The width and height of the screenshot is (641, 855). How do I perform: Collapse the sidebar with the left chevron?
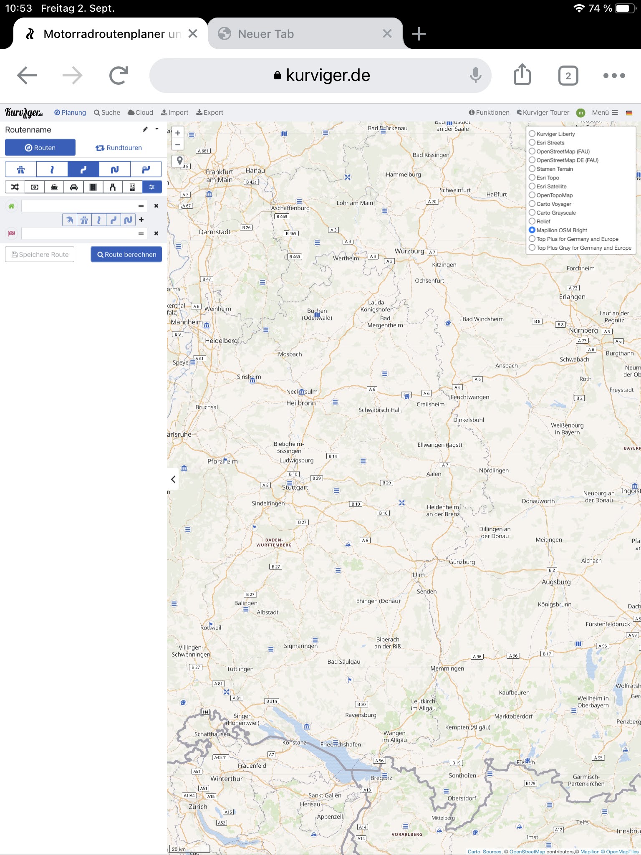tap(173, 479)
